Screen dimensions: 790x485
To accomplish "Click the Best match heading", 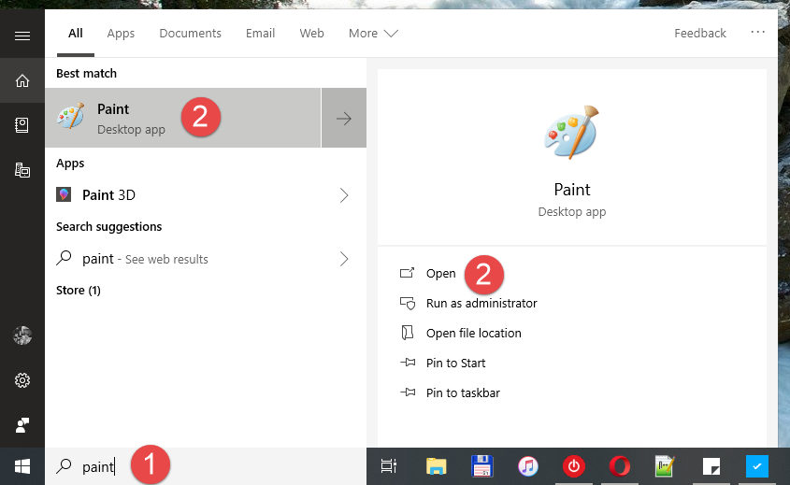I will (86, 74).
